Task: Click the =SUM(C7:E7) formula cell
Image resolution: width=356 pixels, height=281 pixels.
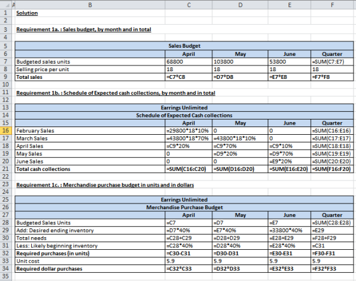Action: 332,62
